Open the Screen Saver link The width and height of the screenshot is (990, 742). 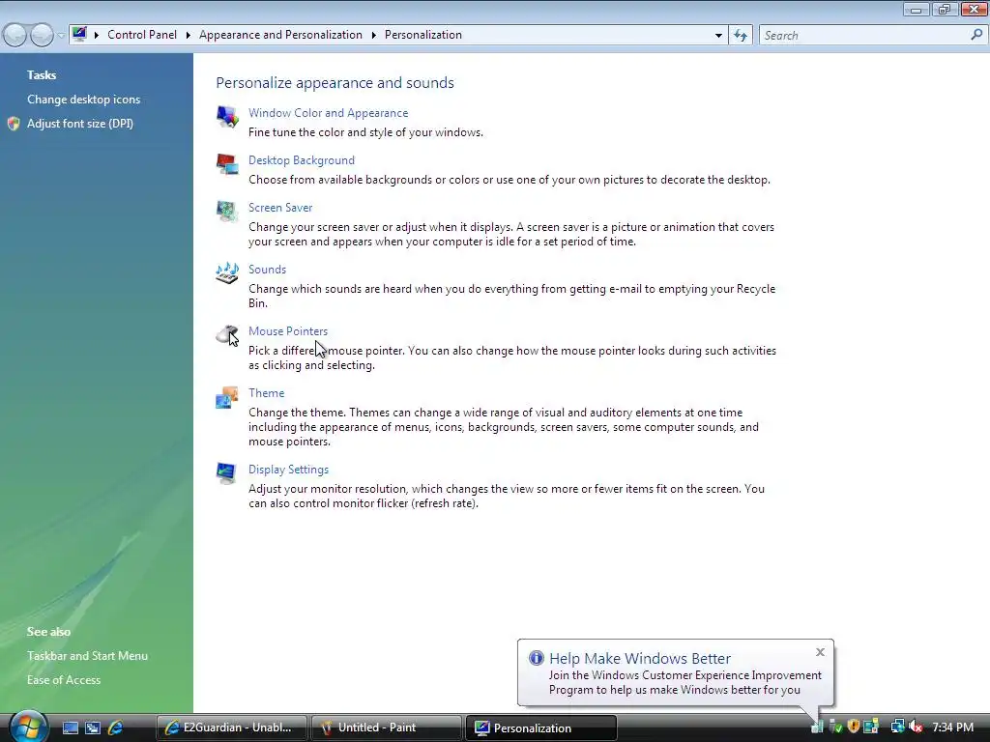(280, 208)
